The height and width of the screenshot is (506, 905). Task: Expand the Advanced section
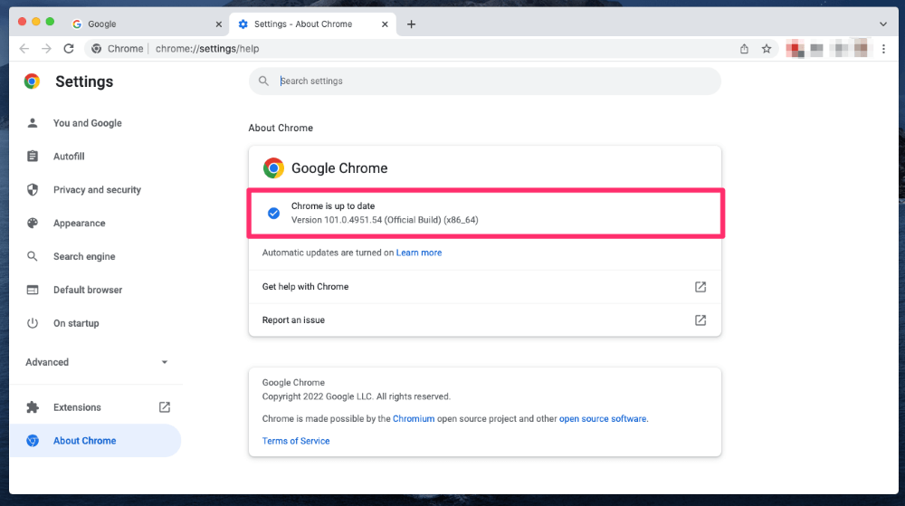click(x=96, y=362)
